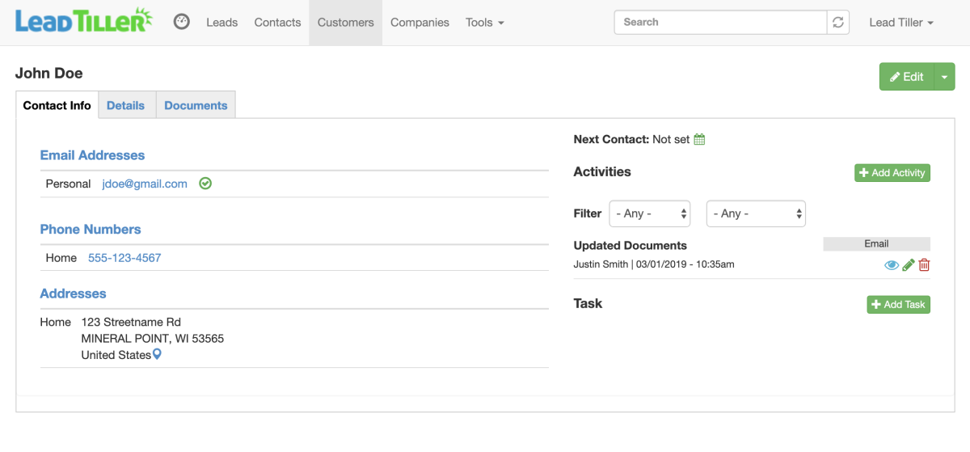Click the verified email checkmark icon
970x452 pixels.
[205, 184]
